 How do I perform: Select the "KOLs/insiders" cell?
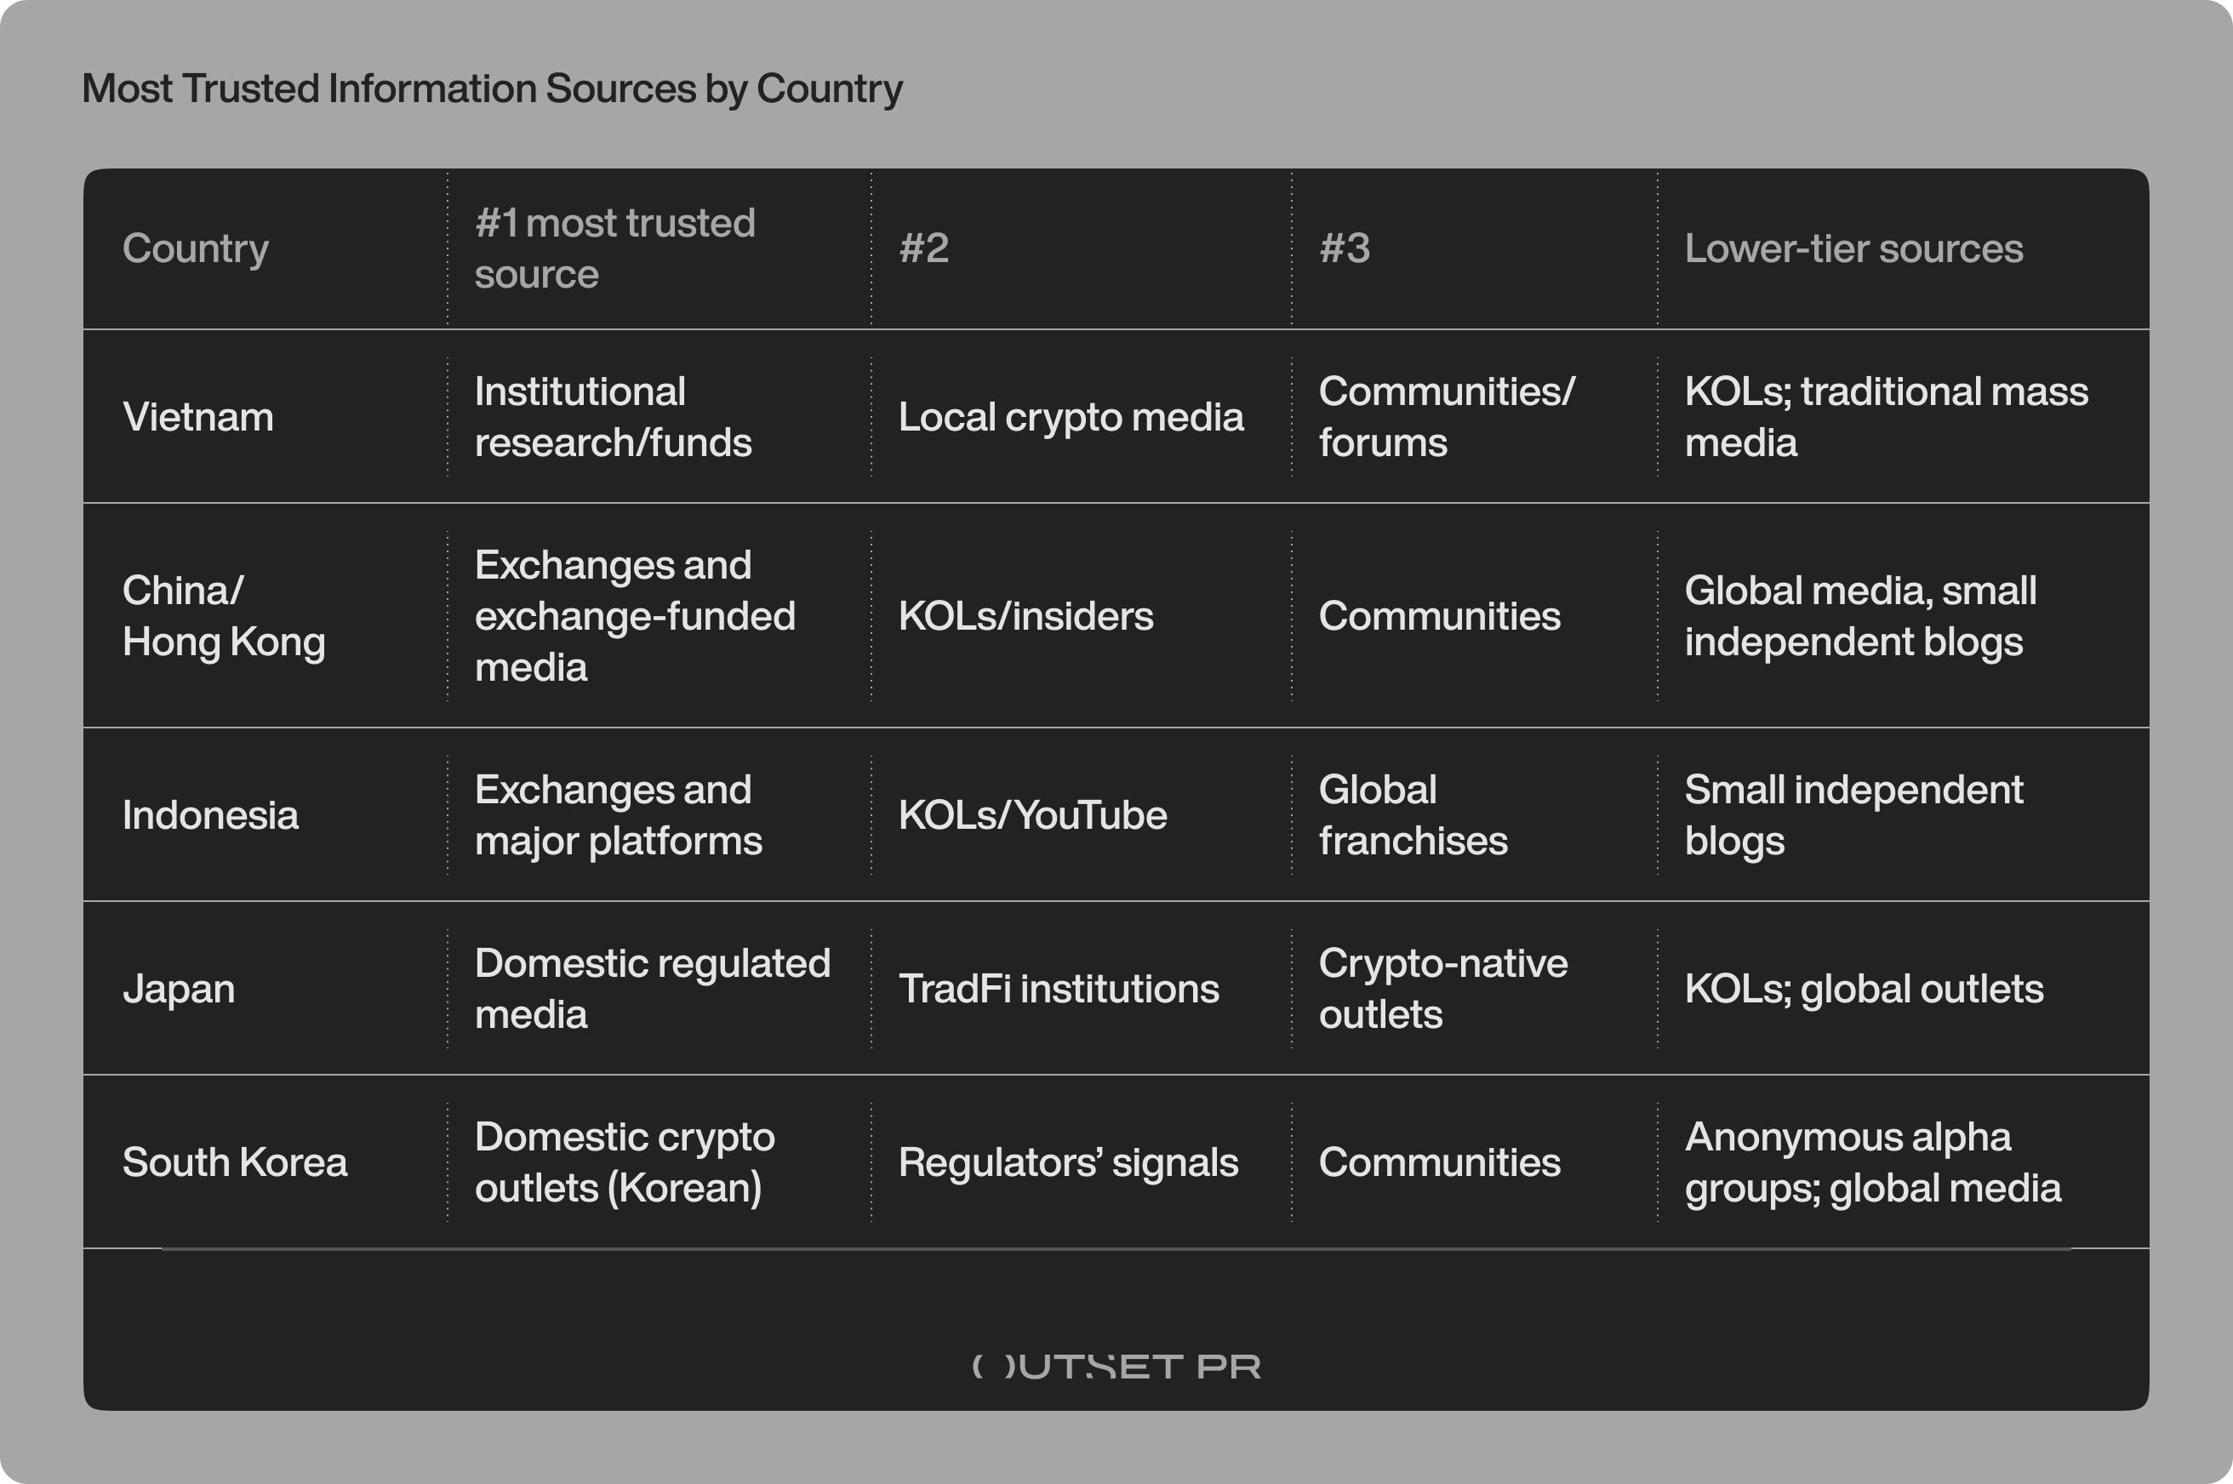pyautogui.click(x=1026, y=616)
